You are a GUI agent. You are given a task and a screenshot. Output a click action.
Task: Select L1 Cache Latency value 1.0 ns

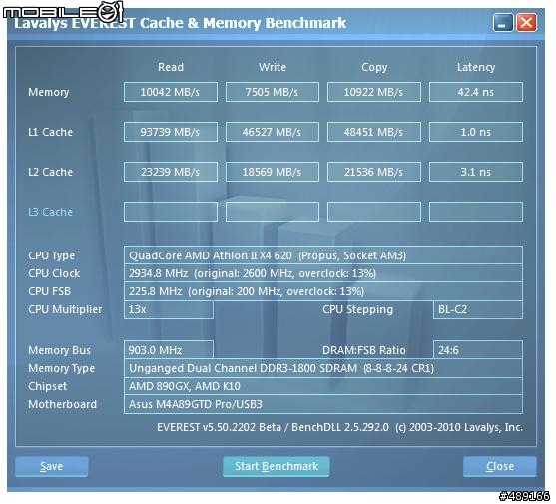(476, 132)
